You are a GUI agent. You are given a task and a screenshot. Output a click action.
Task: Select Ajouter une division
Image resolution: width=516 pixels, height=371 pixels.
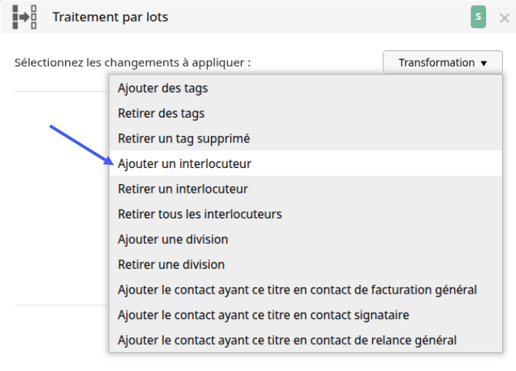pyautogui.click(x=306, y=239)
